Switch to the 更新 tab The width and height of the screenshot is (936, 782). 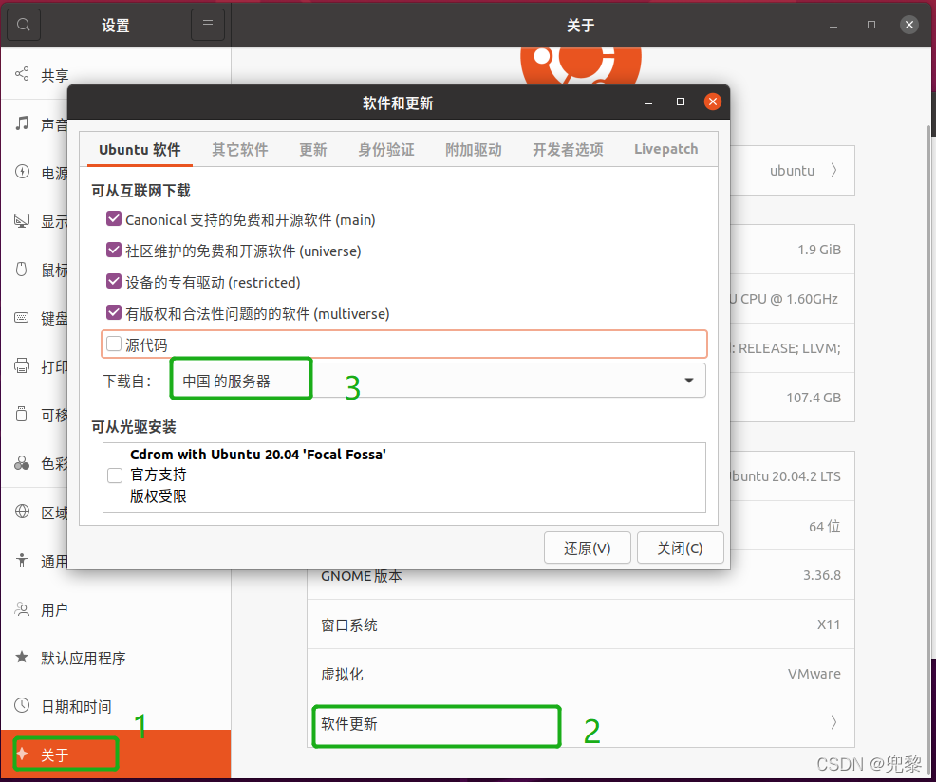pyautogui.click(x=313, y=149)
